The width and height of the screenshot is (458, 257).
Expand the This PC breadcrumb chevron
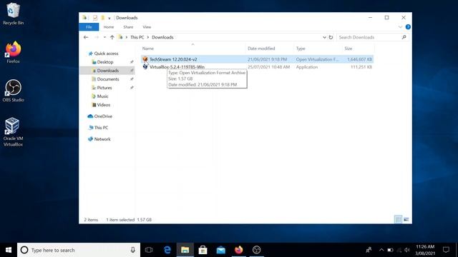[x=148, y=37]
